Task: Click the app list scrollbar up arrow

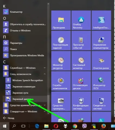Action: tap(48, 4)
